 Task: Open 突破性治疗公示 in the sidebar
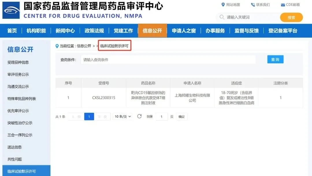pyautogui.click(x=20, y=123)
